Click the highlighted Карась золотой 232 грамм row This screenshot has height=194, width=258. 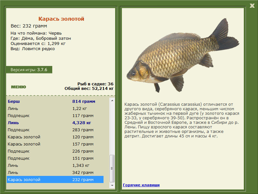(55, 179)
